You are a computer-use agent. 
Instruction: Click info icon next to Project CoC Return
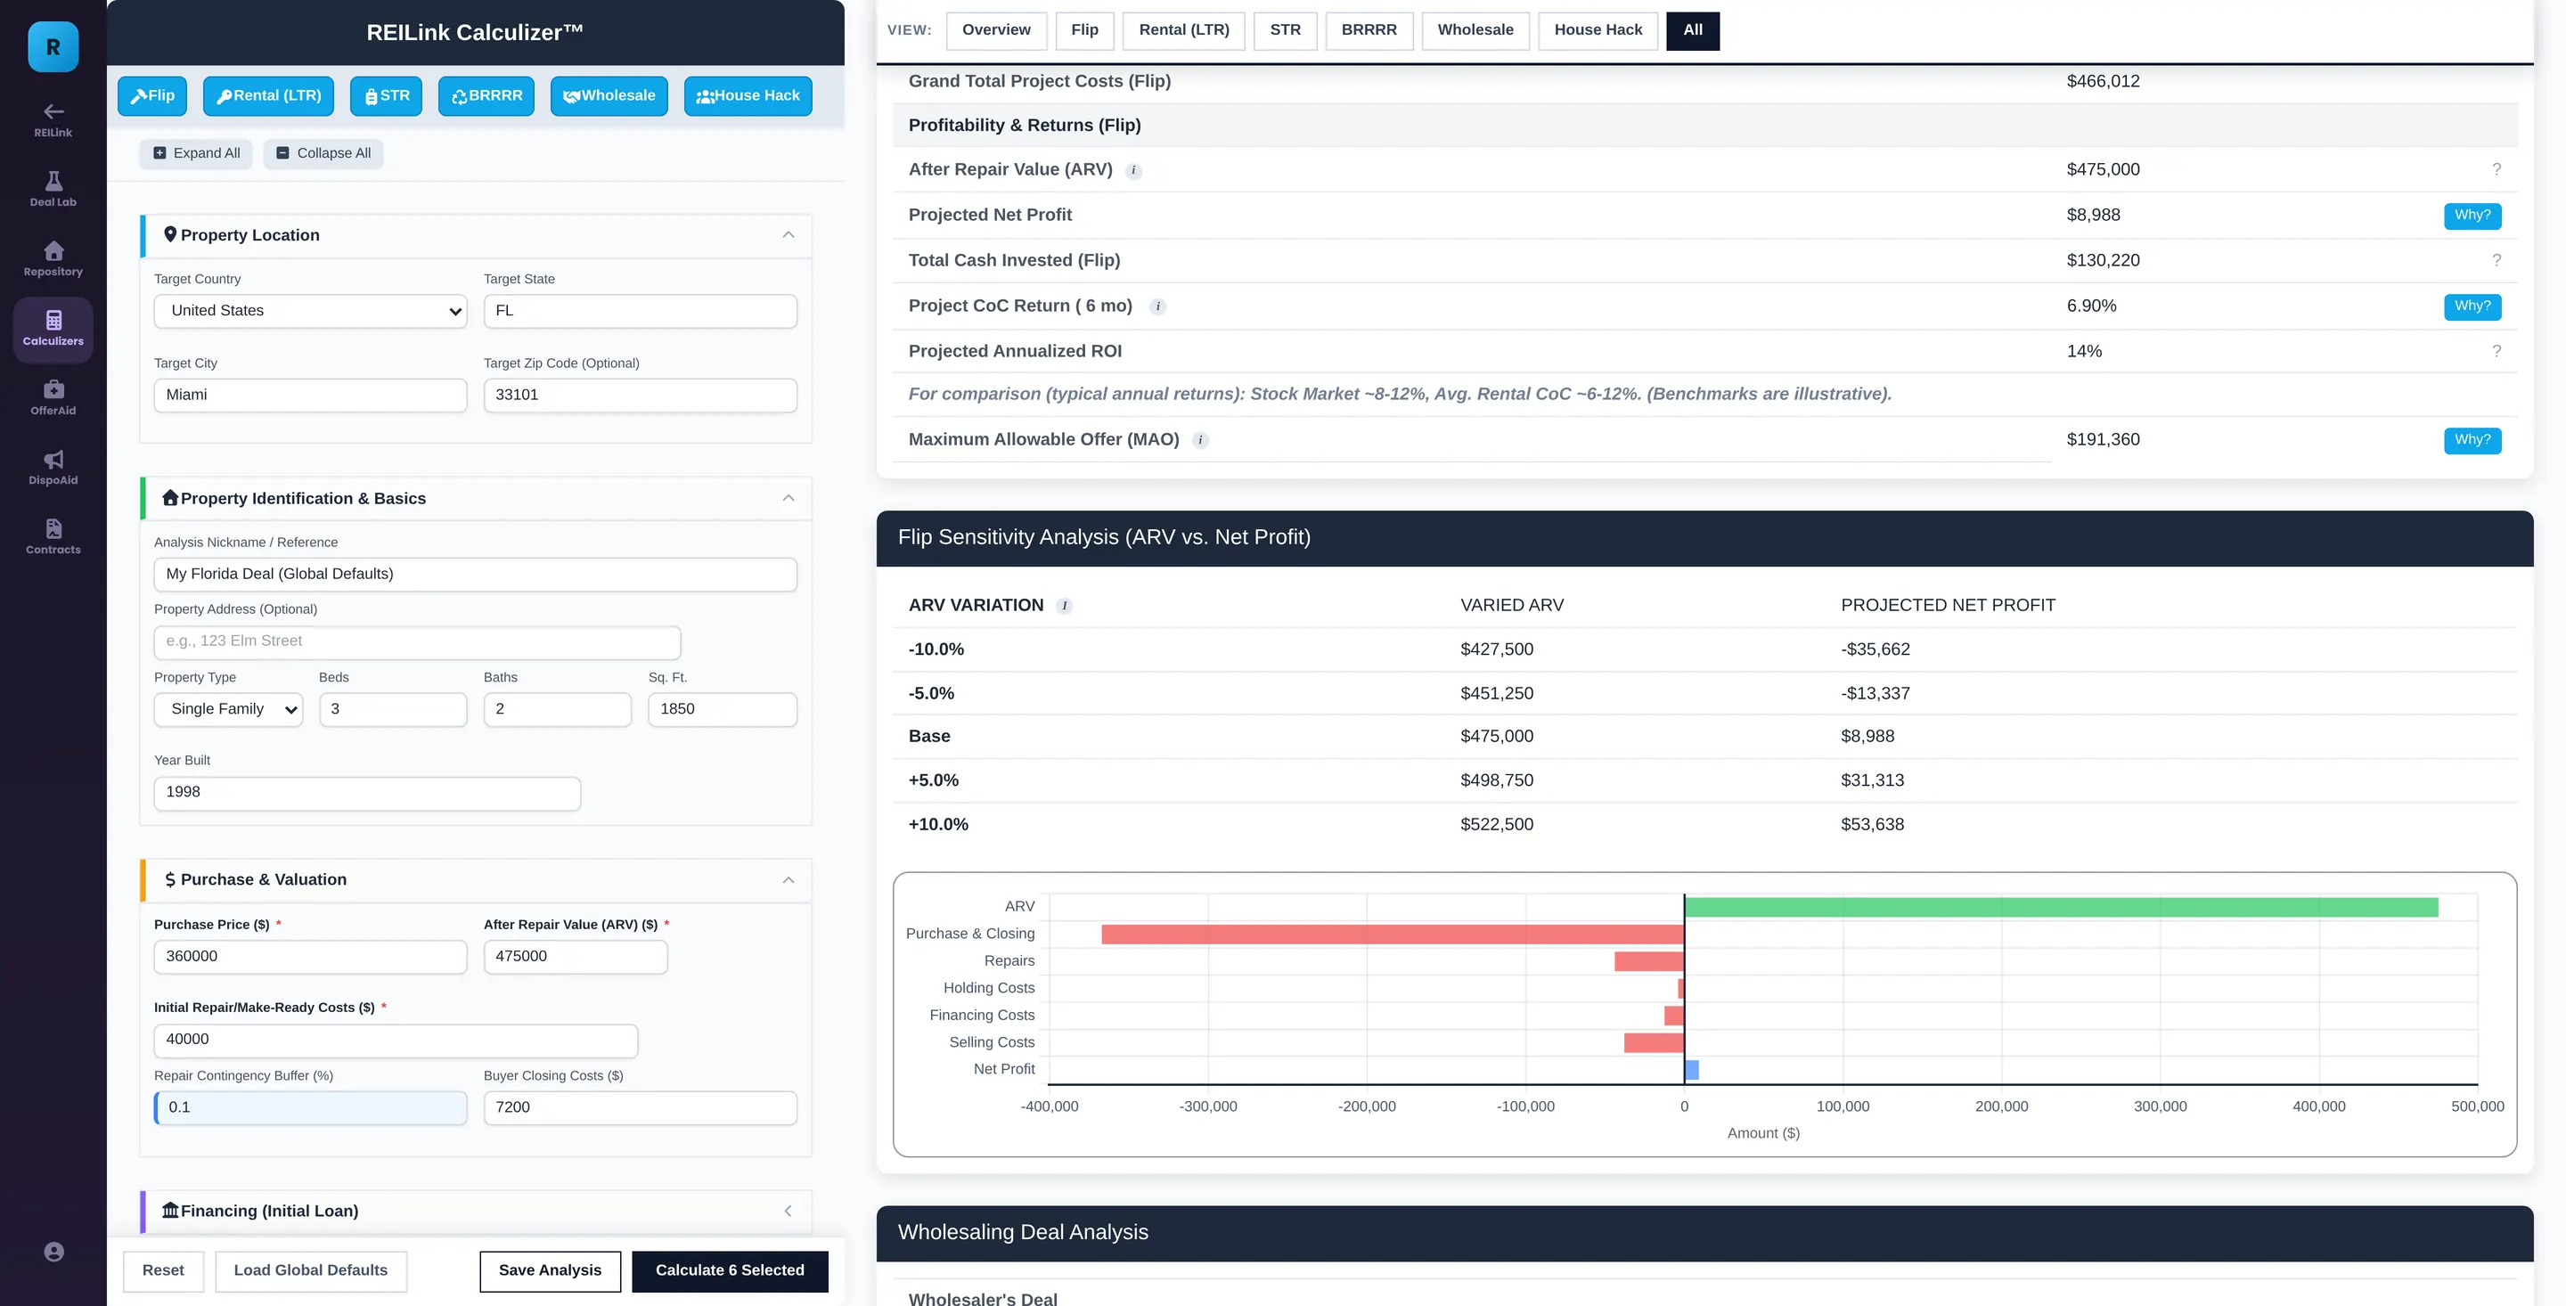tap(1157, 306)
